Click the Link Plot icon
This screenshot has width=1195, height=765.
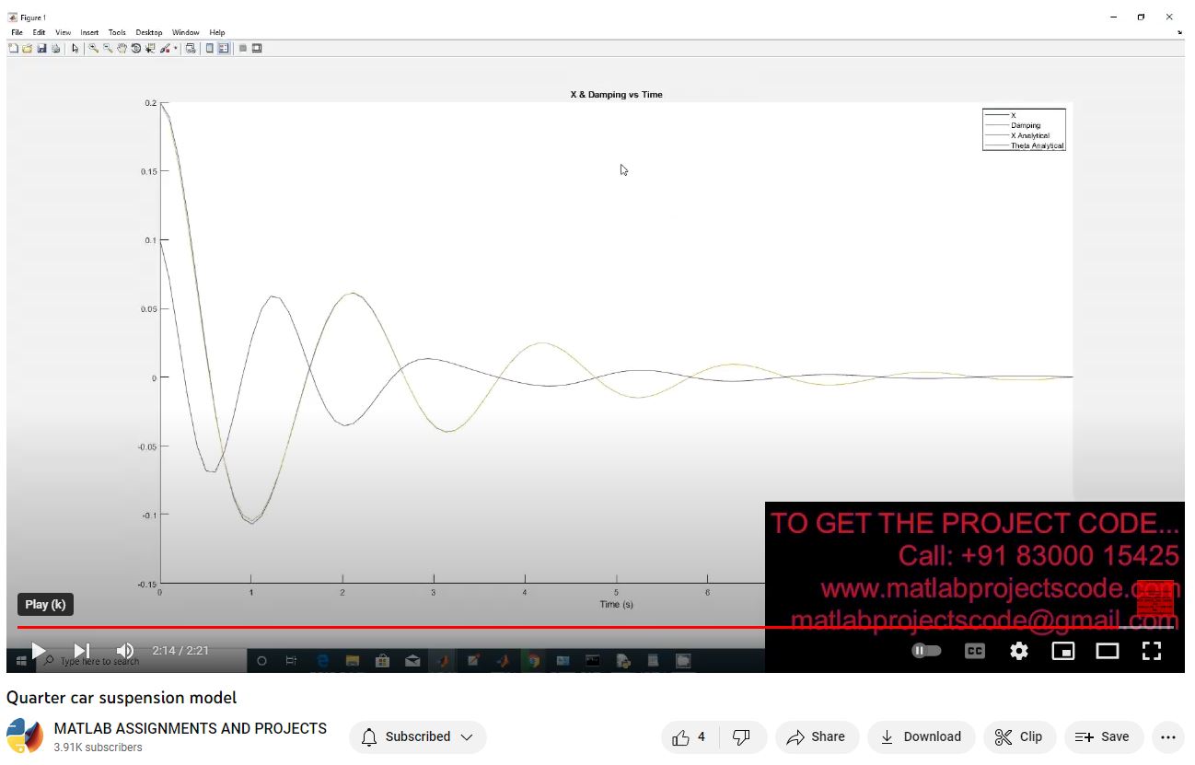[191, 48]
